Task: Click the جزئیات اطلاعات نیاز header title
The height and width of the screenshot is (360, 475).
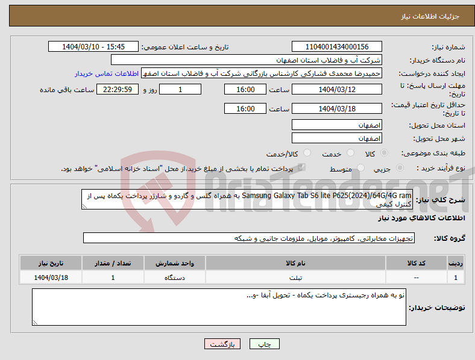Action: click(430, 16)
